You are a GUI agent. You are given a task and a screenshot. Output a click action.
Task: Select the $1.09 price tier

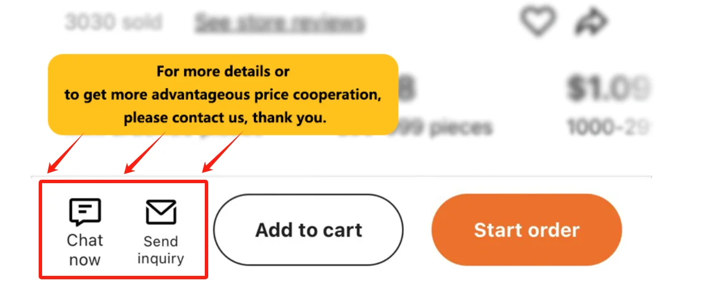608,88
